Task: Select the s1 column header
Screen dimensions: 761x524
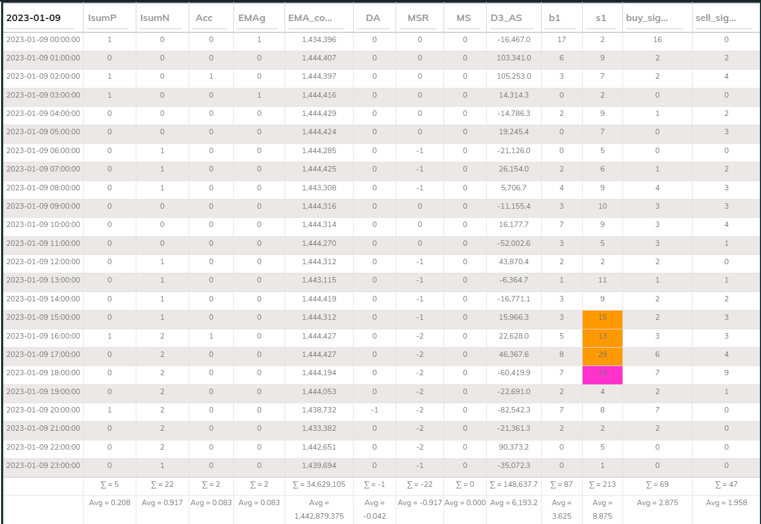Action: point(601,18)
